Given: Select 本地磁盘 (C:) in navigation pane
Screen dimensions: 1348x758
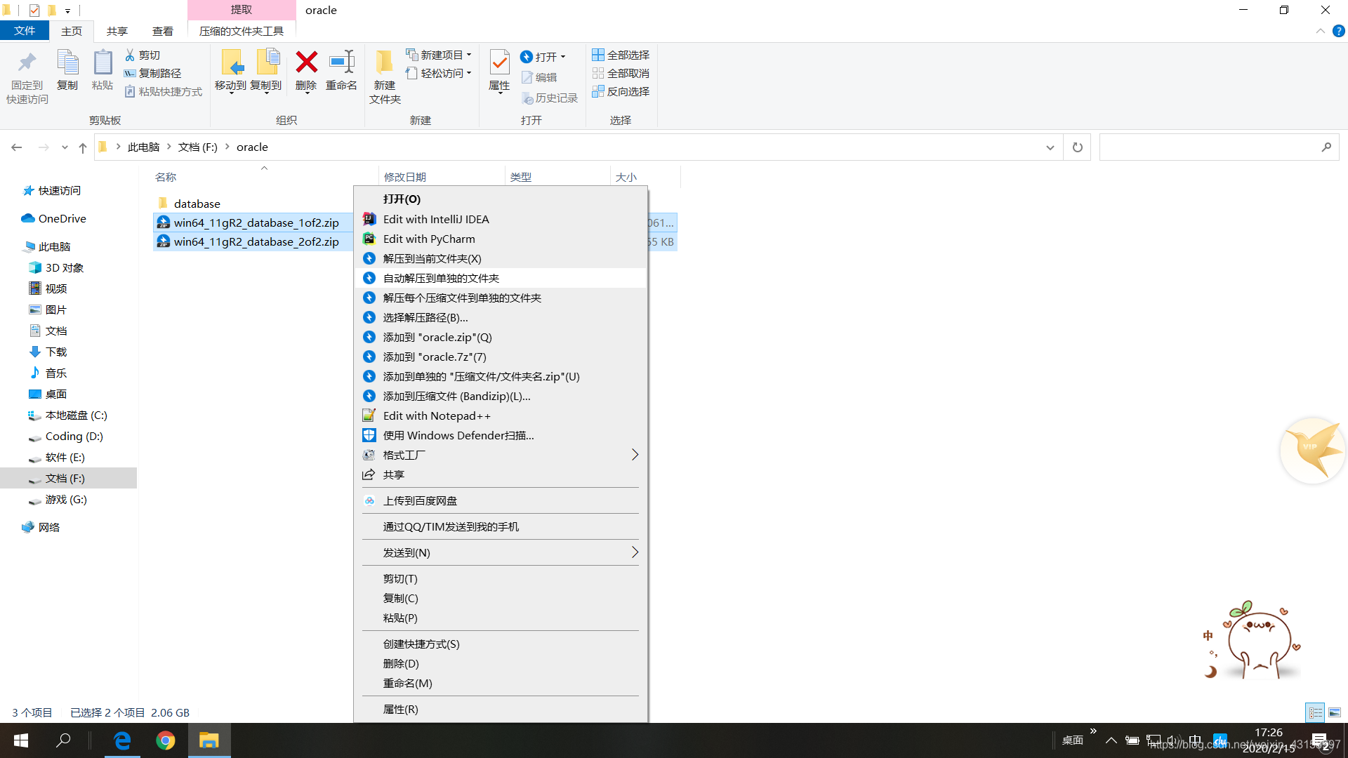Looking at the screenshot, I should (76, 415).
